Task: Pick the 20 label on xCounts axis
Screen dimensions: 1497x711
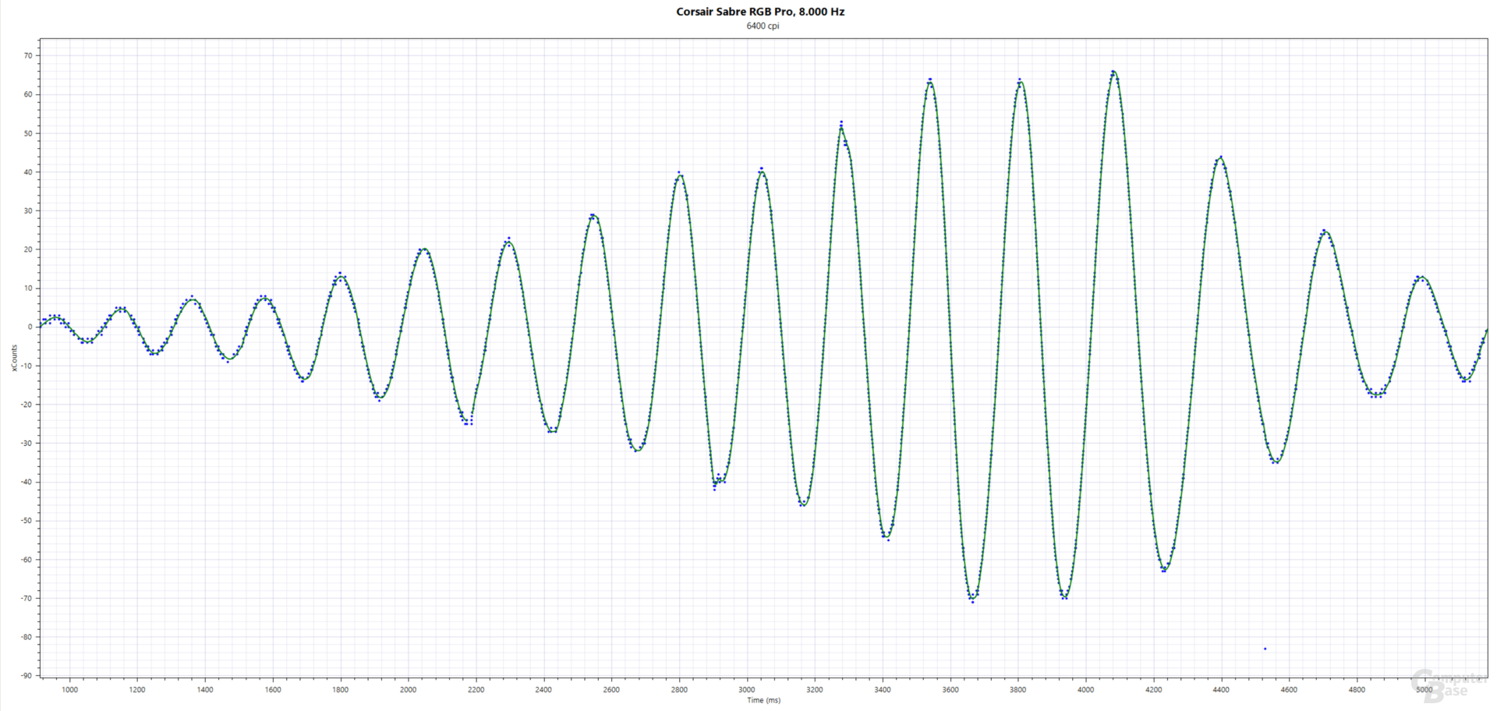Action: pyautogui.click(x=28, y=249)
